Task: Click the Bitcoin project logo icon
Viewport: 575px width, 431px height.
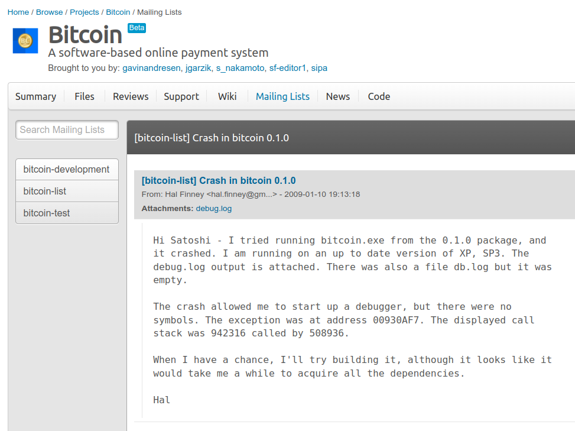Action: pyautogui.click(x=25, y=41)
